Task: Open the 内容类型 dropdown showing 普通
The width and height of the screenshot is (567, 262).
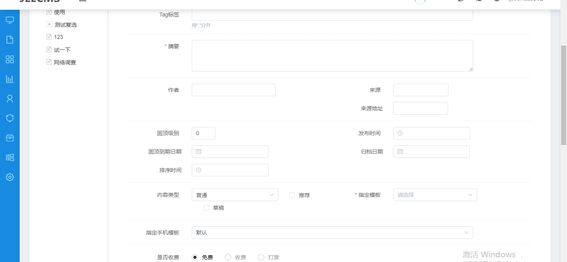Action: tap(235, 195)
